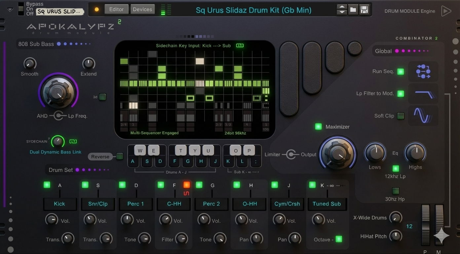
Task: Toggle the 3d button near the Lp Freq knob
Action: (102, 97)
